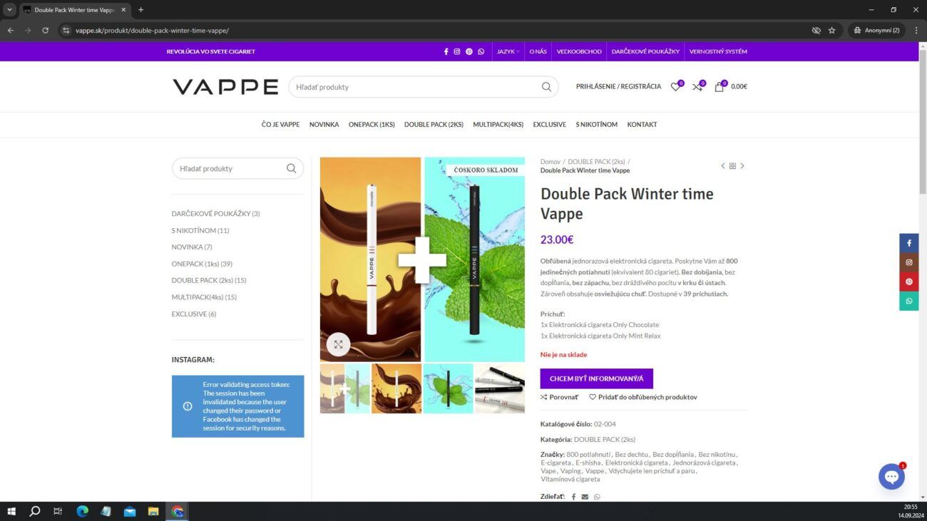Viewport: 927px width, 521px height.
Task: Open sidebar category S NIKOTÍNOM (11)
Action: (200, 230)
